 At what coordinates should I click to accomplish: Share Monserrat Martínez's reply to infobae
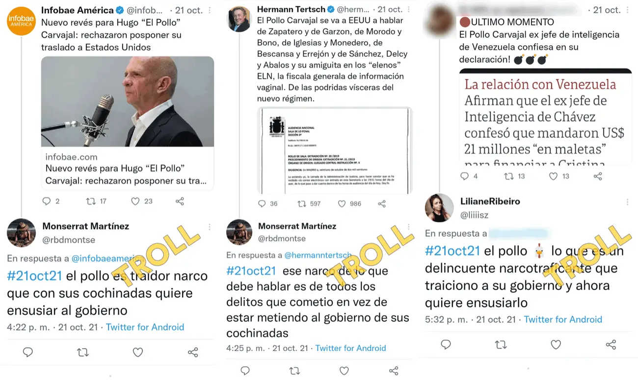point(193,352)
